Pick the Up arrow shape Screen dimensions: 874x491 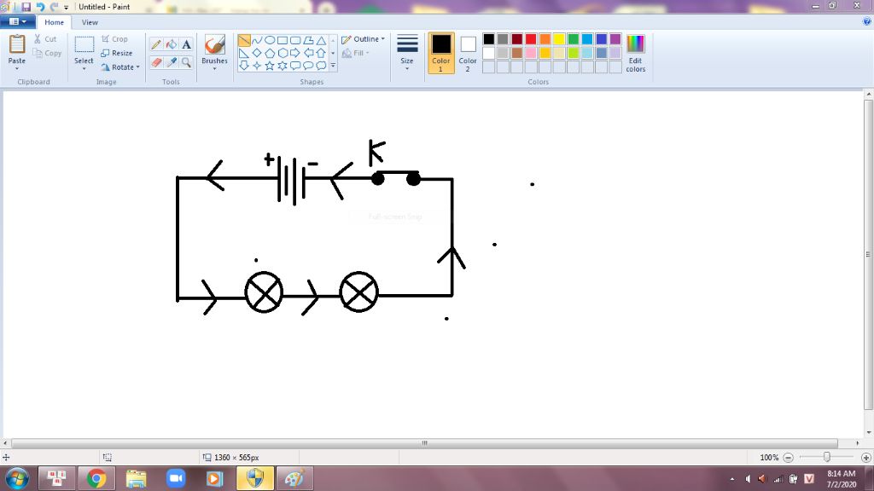[x=321, y=54]
